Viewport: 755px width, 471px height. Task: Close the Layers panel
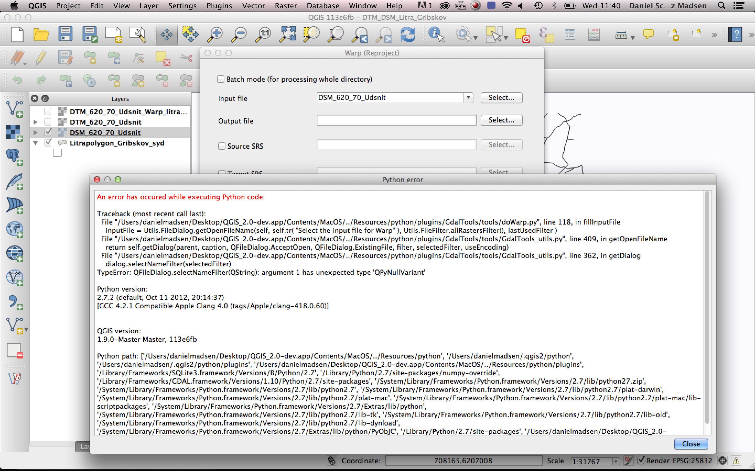(35, 98)
